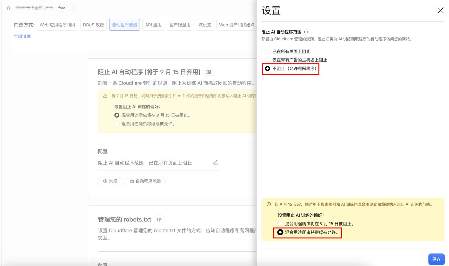Choose 混合用途爬虫将在 9 月 15 日被阻止 in settings panel
This screenshot has width=449, height=266.
coord(280,224)
